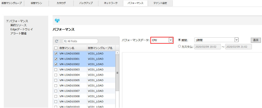Click the VM list scrollbar up arrow
The width and height of the screenshot is (262, 108).
117,53
